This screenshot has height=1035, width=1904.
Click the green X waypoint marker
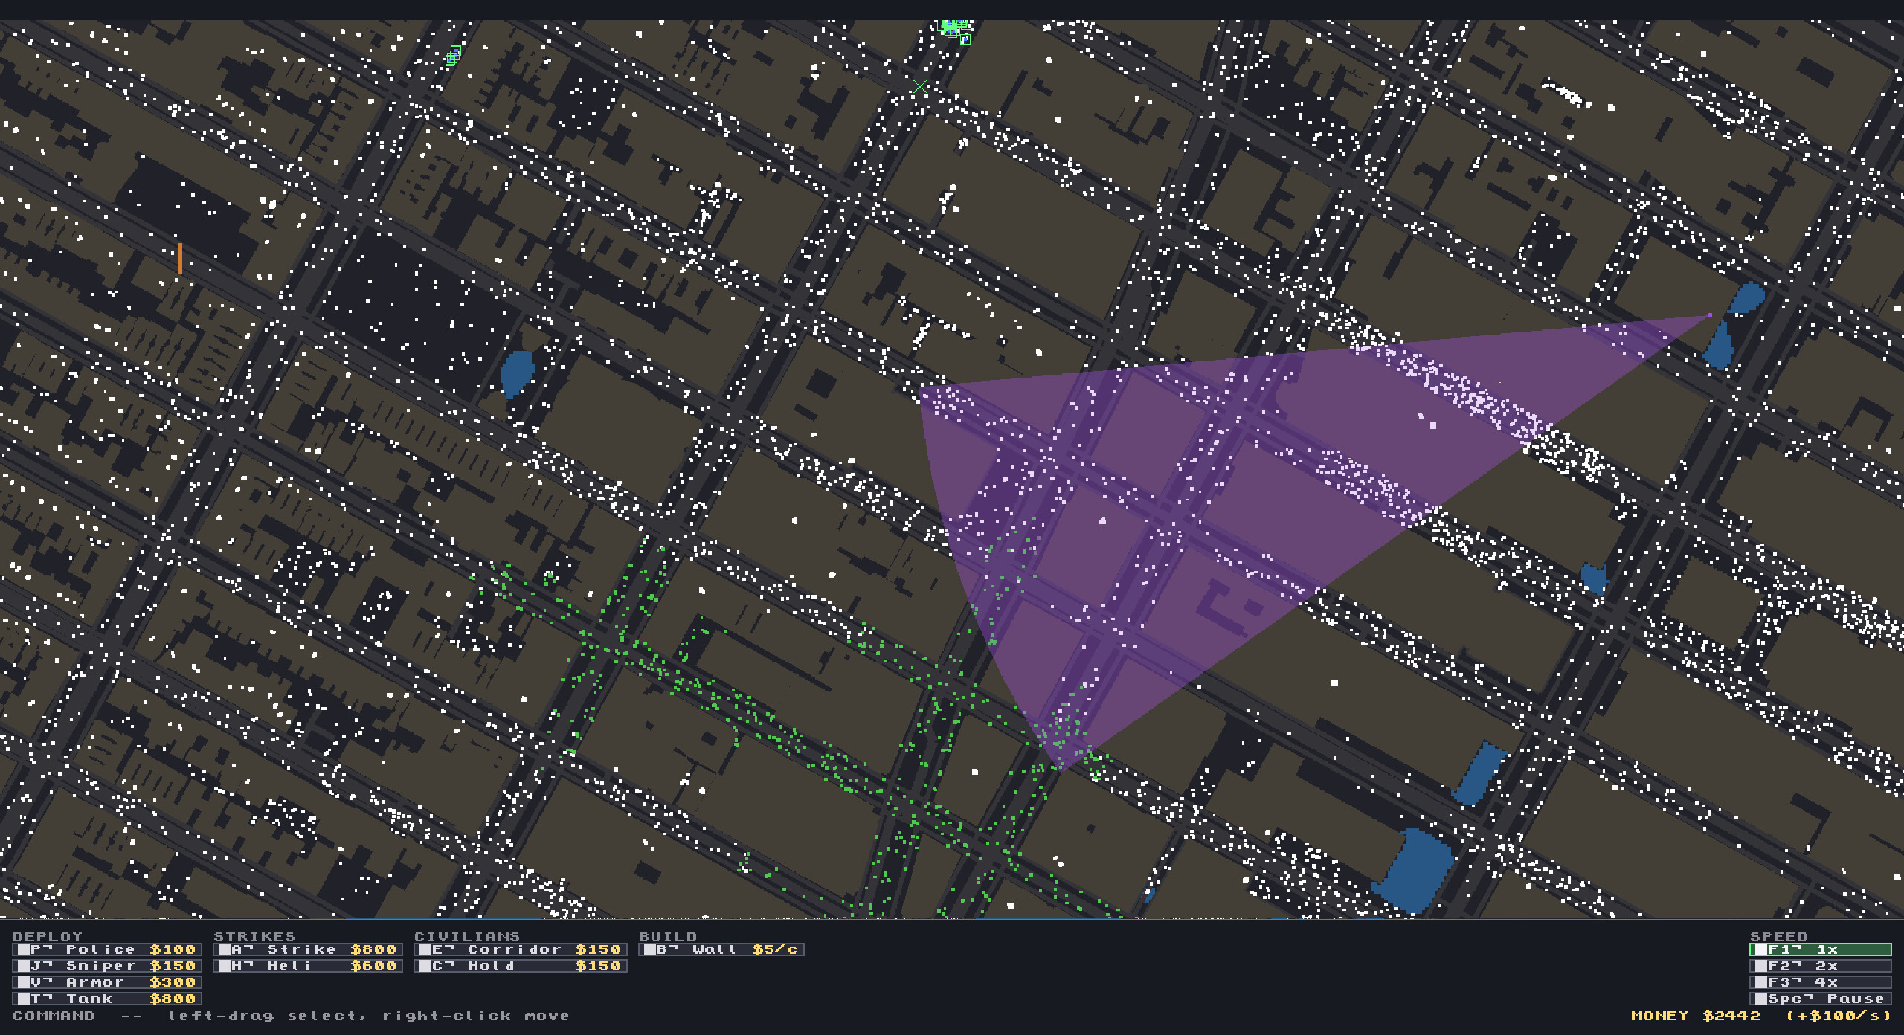click(921, 87)
